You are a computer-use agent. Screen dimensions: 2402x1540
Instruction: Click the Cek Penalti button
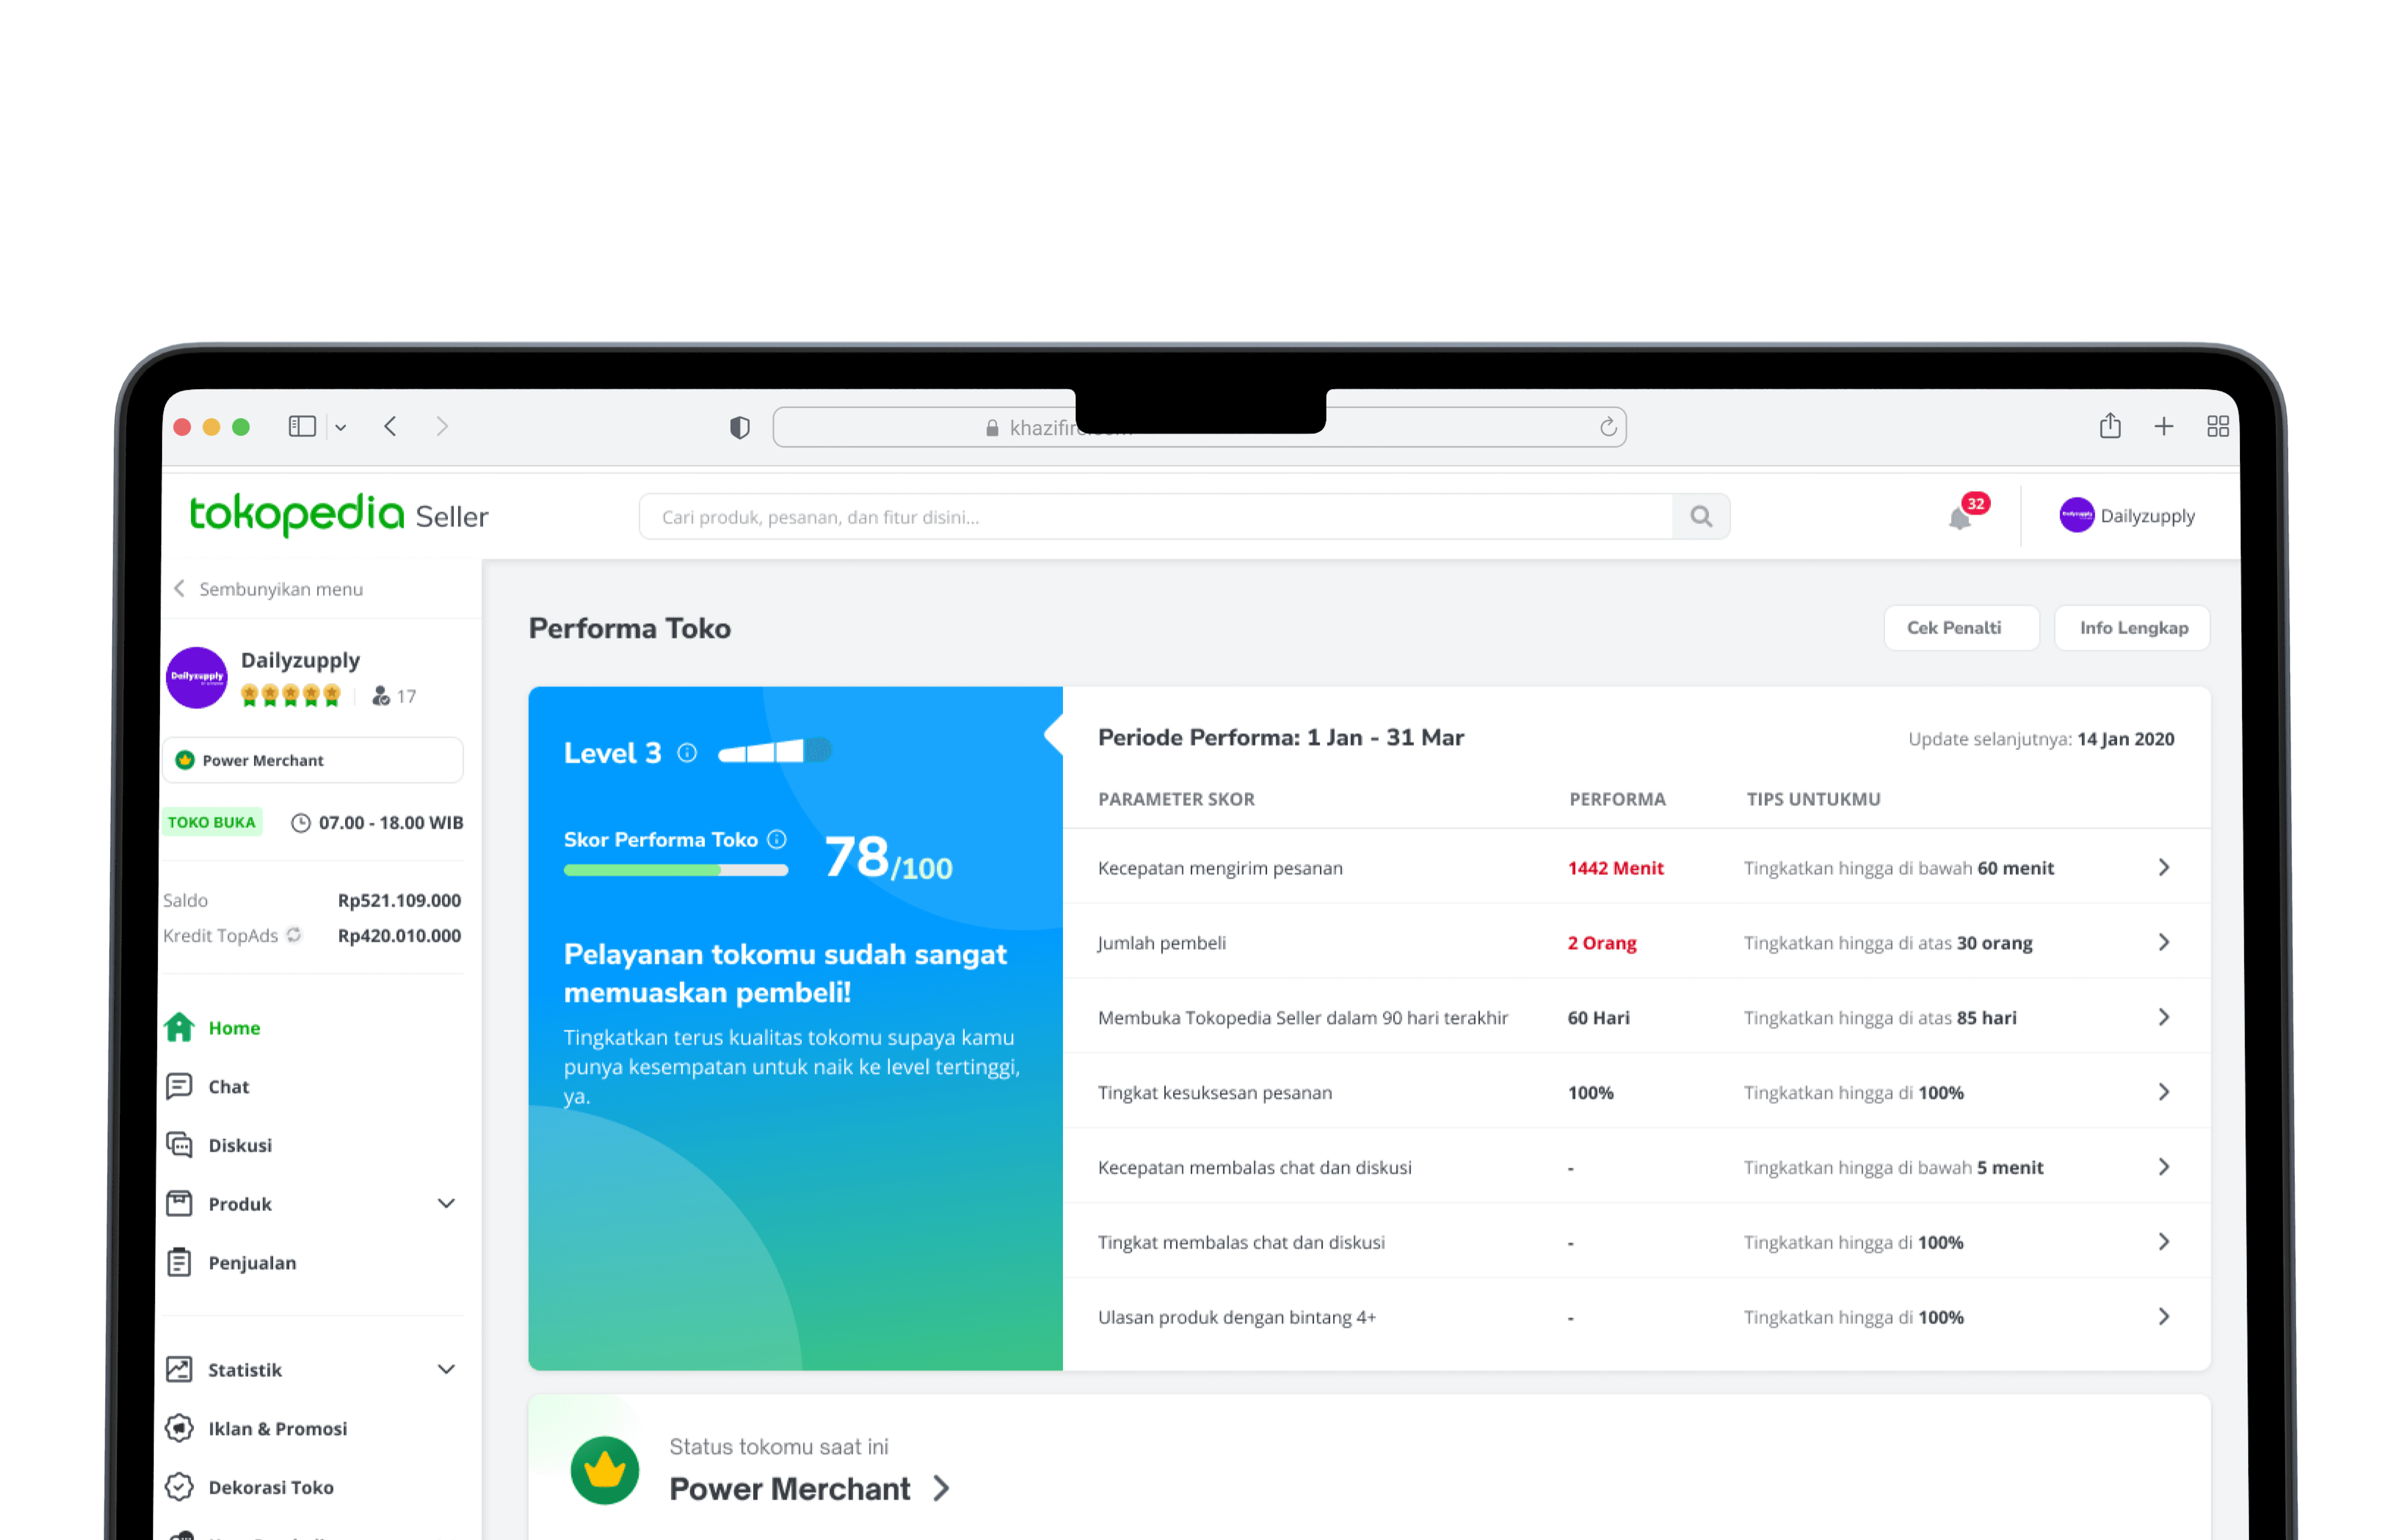(x=1960, y=628)
